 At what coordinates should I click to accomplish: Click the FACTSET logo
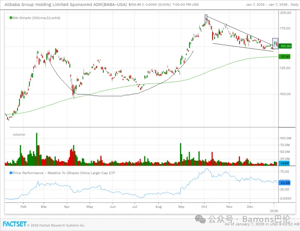coord(15,224)
